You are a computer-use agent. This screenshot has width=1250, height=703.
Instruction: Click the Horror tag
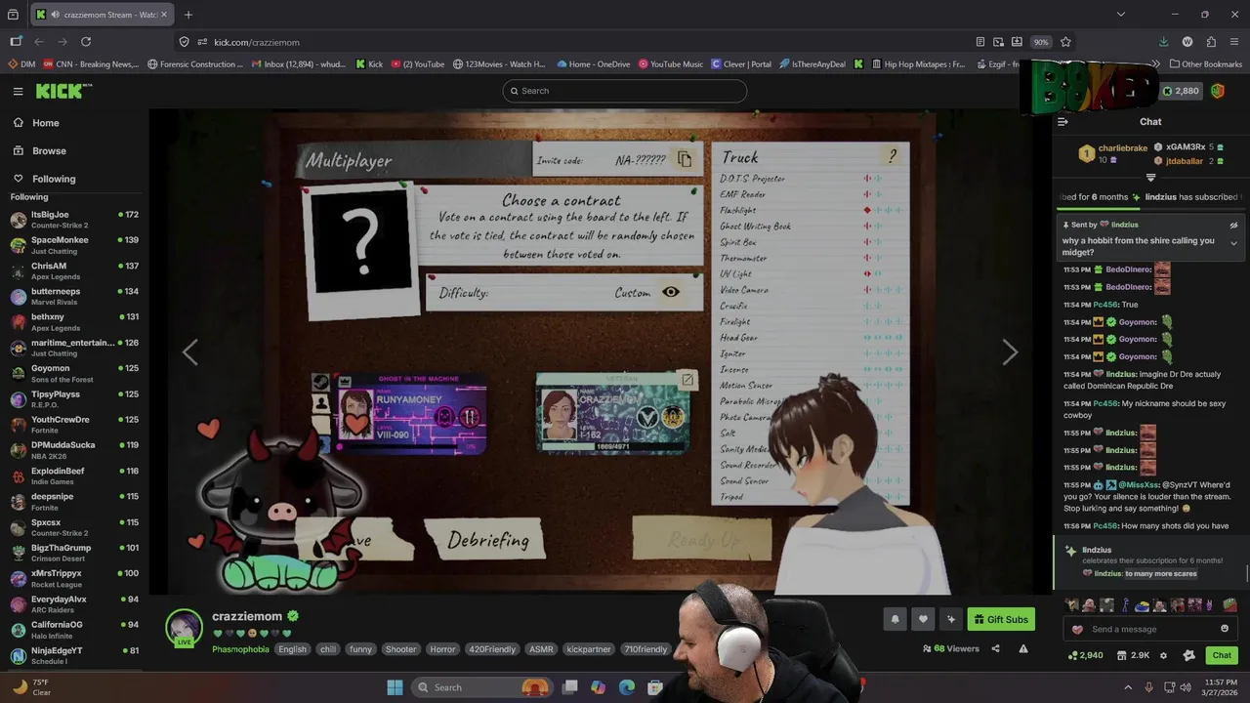tap(442, 649)
